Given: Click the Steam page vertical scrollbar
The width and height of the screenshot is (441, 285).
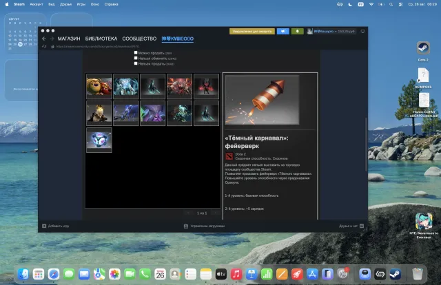Looking at the screenshot, I should click(366, 144).
